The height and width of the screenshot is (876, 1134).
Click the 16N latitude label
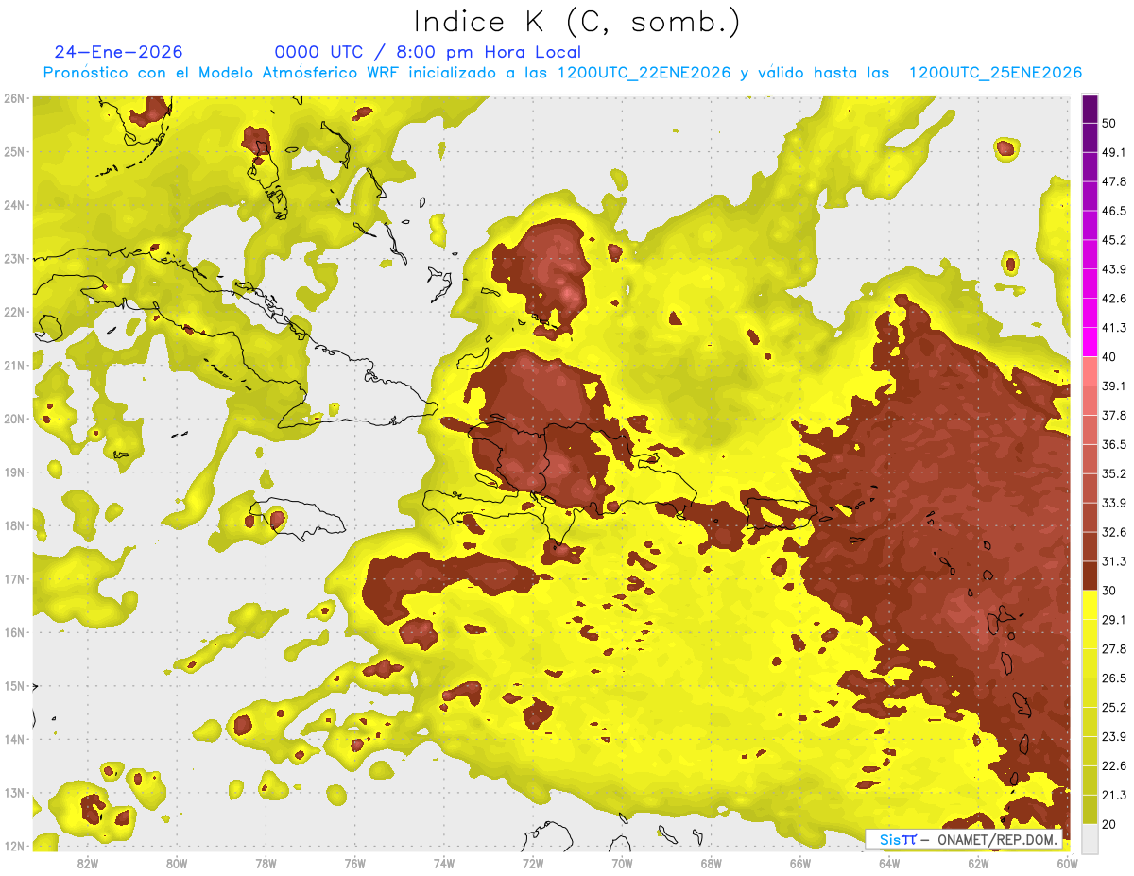[x=13, y=632]
